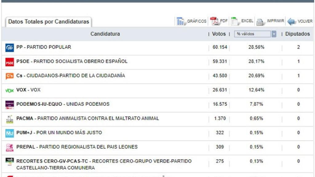Sort by the Votos column header
The width and height of the screenshot is (315, 177).
219,34
